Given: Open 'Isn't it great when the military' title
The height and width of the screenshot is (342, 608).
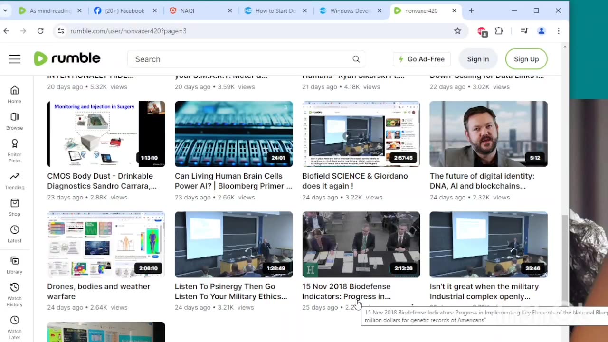Looking at the screenshot, I should click(484, 292).
